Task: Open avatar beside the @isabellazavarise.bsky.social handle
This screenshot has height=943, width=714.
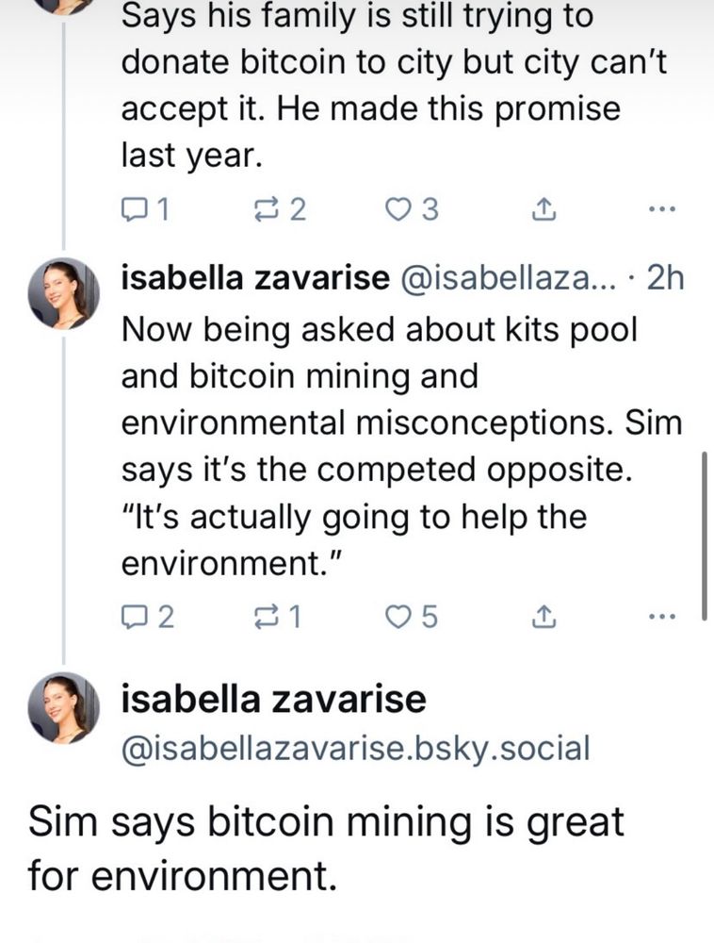Action: pyautogui.click(x=63, y=707)
